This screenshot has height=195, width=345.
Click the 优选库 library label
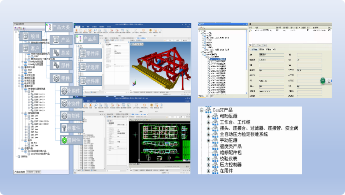tap(92, 67)
